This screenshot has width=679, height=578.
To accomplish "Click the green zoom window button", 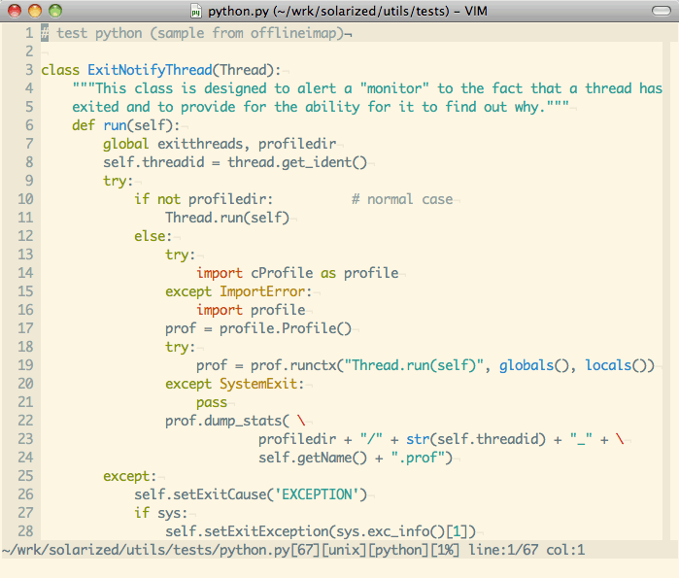I will click(x=55, y=12).
